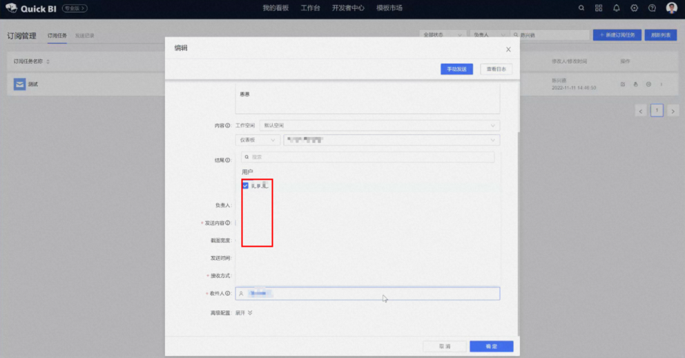The height and width of the screenshot is (358, 685).
Task: Open 模板市场 in top menu
Action: click(389, 8)
